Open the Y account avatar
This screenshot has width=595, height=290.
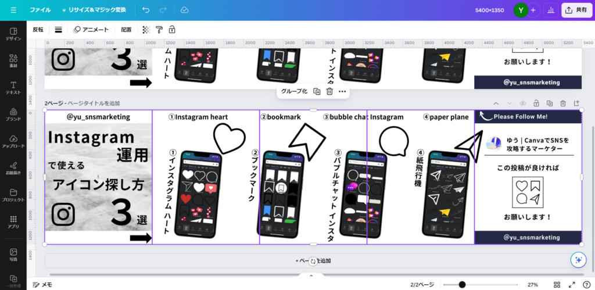521,10
